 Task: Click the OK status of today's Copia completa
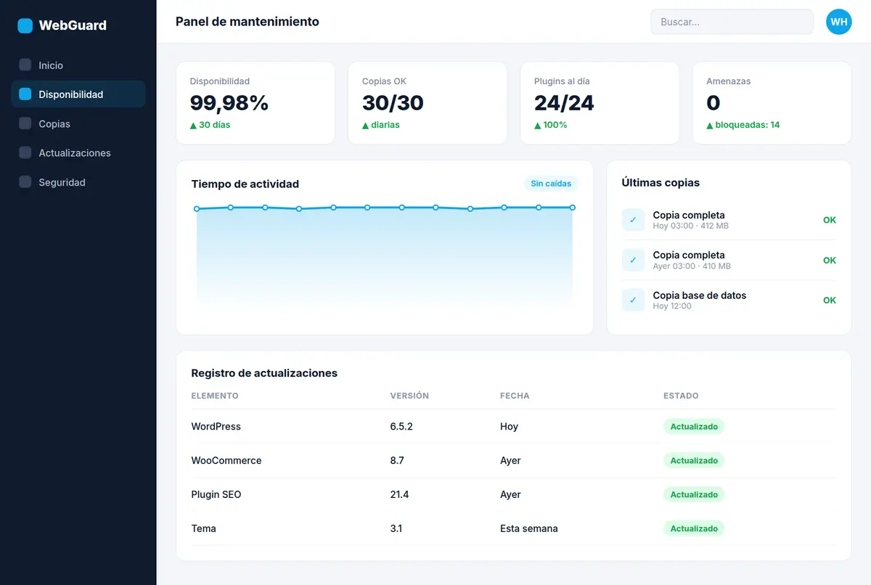click(x=830, y=220)
